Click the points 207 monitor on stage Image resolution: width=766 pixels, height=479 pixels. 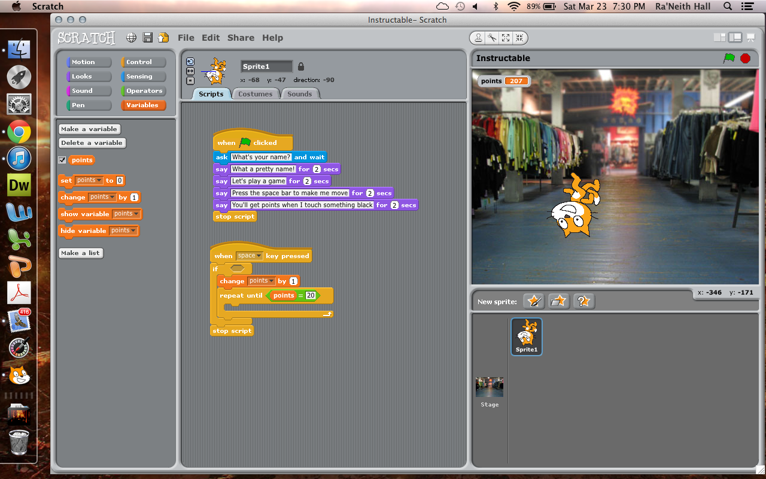503,81
